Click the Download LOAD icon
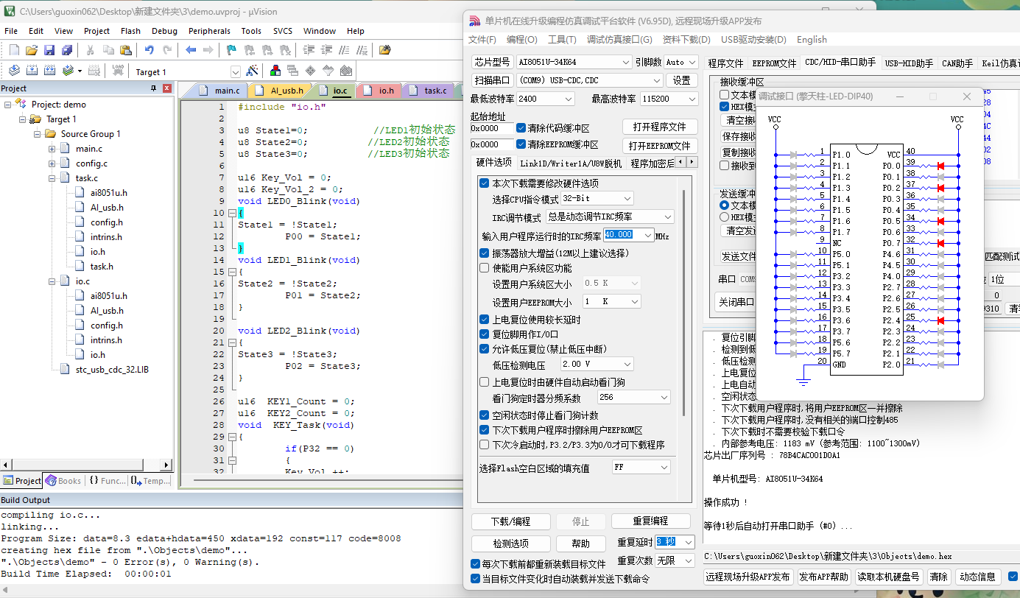Screen dimensions: 1020x598 [118, 71]
